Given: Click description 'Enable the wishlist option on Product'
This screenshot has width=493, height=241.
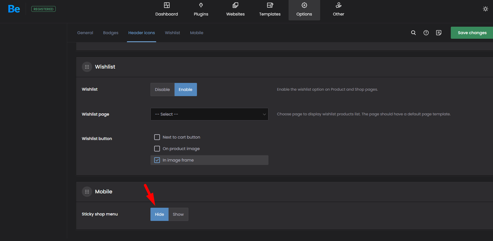Looking at the screenshot, I should click(x=327, y=90).
